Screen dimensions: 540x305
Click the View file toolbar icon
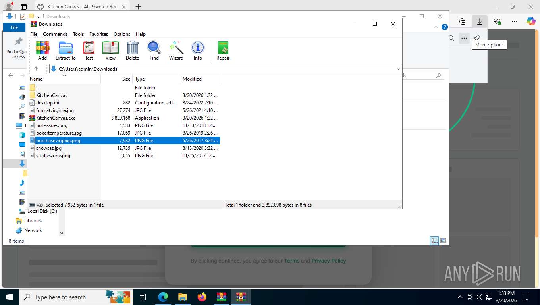(111, 50)
